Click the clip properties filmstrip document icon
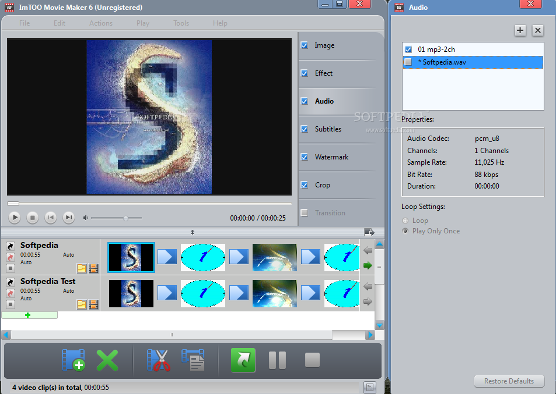The width and height of the screenshot is (556, 394). pos(193,360)
